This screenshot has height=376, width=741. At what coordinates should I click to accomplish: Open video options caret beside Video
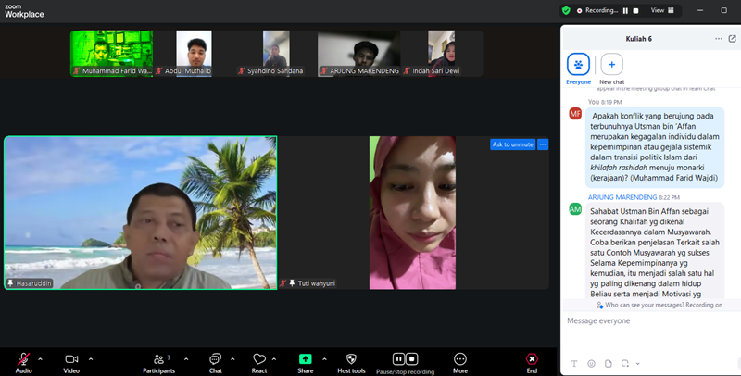tap(91, 359)
